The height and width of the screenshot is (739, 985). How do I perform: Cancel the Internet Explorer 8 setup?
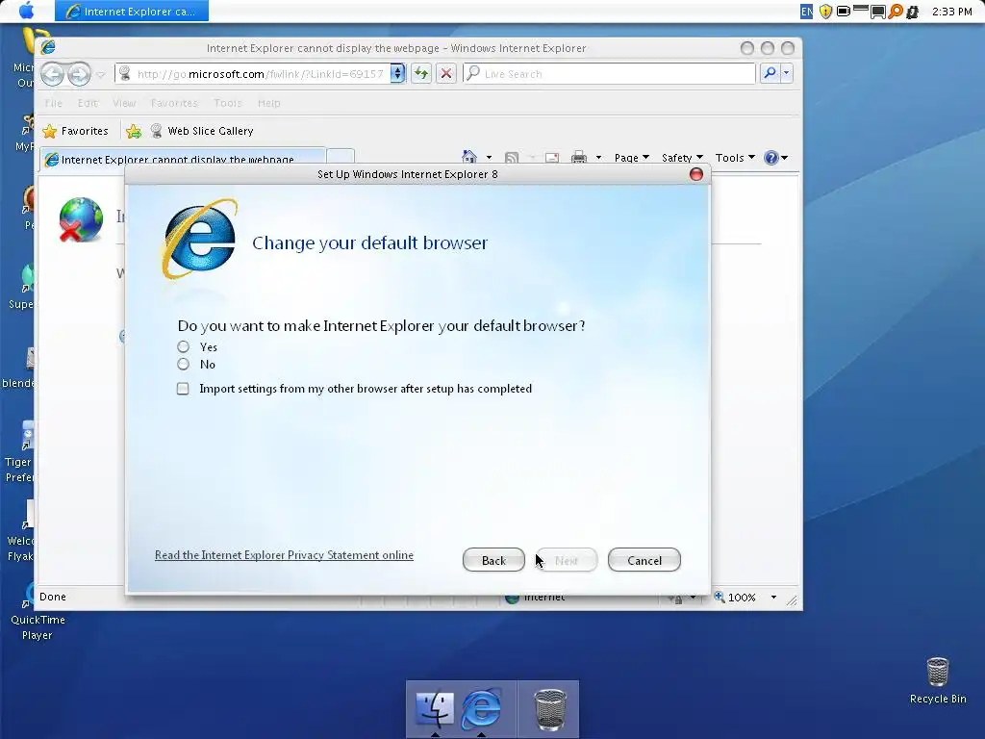pos(644,561)
